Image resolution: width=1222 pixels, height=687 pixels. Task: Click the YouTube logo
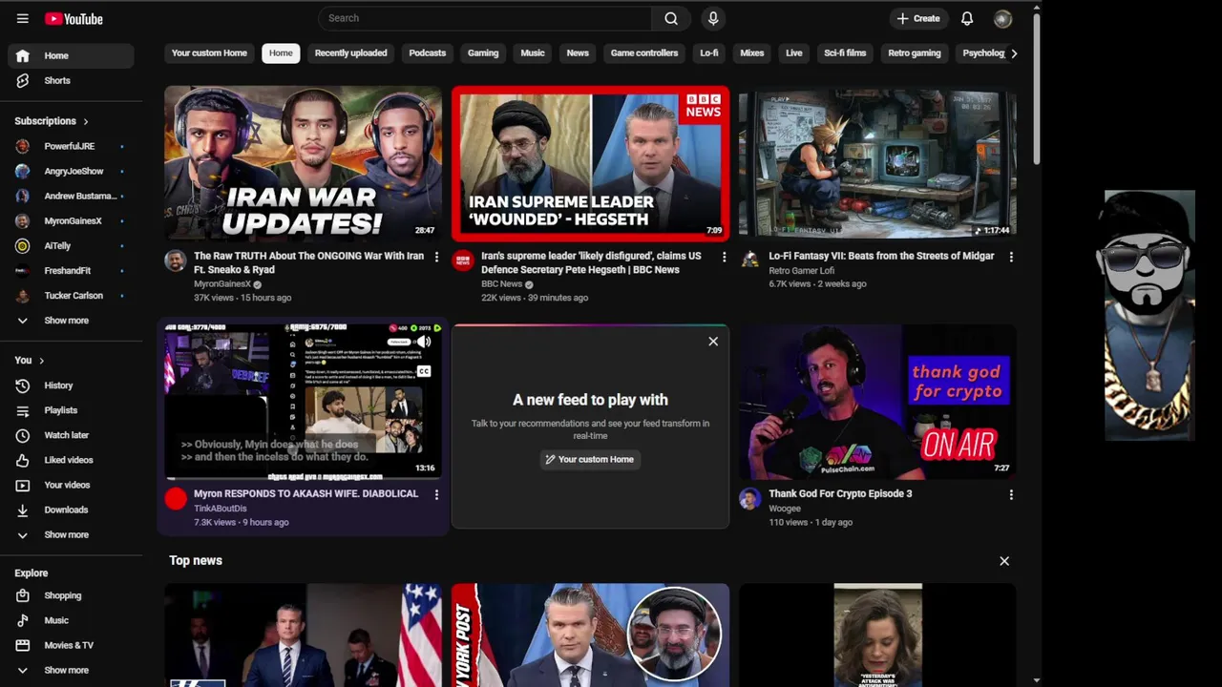[x=74, y=18]
